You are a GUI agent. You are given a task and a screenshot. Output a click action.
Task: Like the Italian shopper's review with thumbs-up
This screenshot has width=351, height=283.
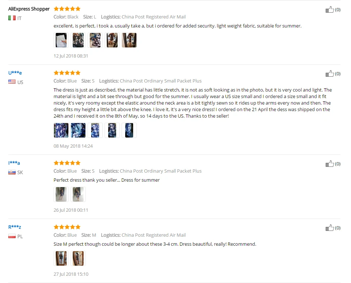pyautogui.click(x=330, y=9)
